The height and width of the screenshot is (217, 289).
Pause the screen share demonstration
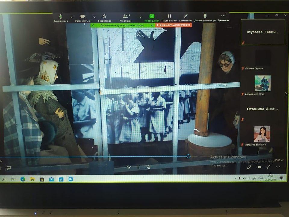[169, 17]
